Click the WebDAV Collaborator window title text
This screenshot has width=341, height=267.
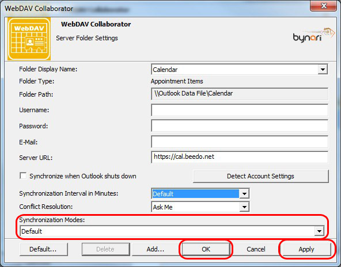(39, 9)
